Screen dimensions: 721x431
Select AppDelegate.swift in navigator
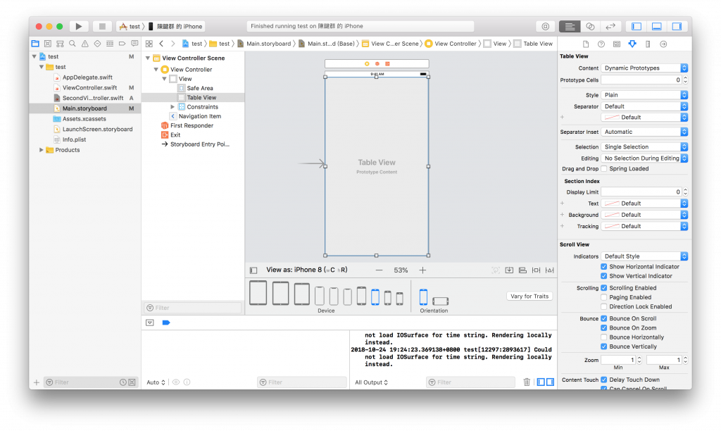(87, 77)
